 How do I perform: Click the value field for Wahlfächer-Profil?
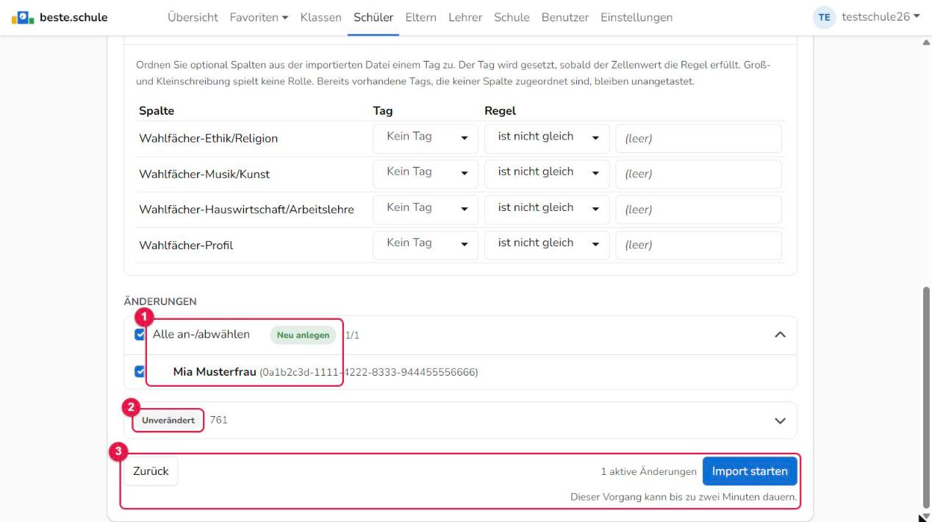tap(699, 246)
